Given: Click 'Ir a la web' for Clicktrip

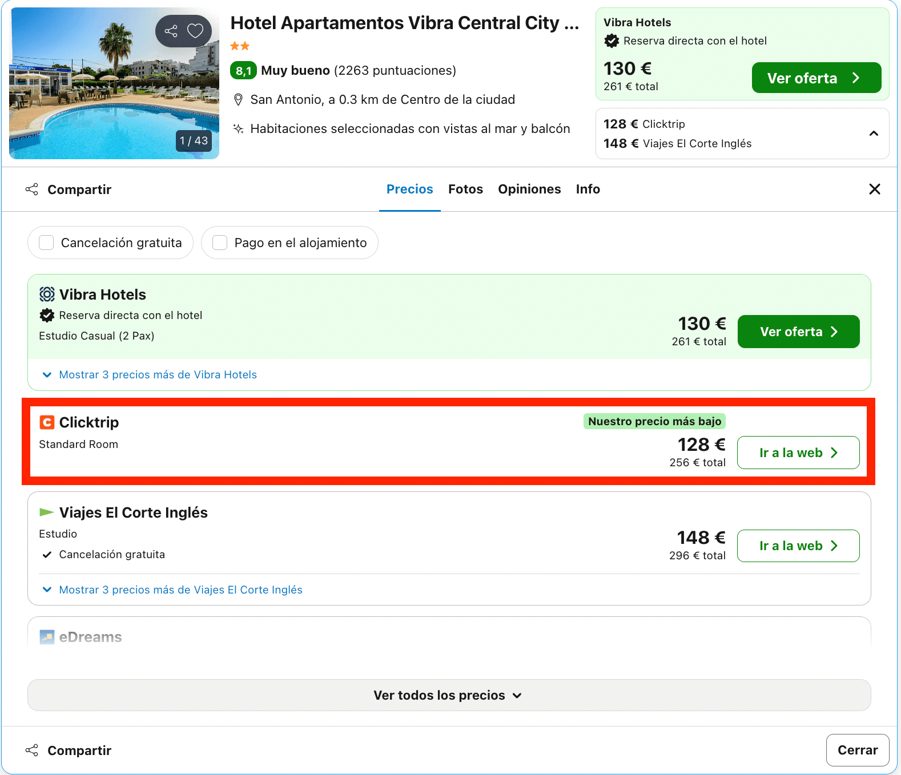Looking at the screenshot, I should [x=798, y=453].
